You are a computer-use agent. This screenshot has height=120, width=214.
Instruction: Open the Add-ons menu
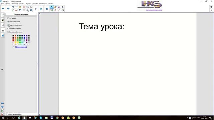pyautogui.click(x=43, y=4)
